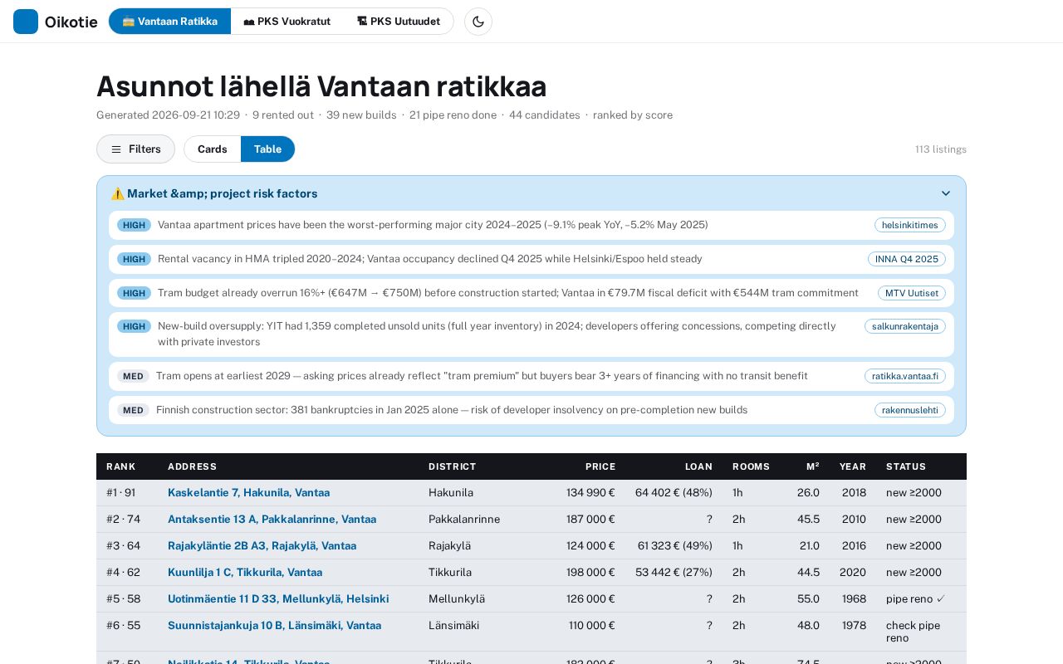Open the INNA Q4 2025 source tag
This screenshot has height=664, width=1063.
pos(907,259)
